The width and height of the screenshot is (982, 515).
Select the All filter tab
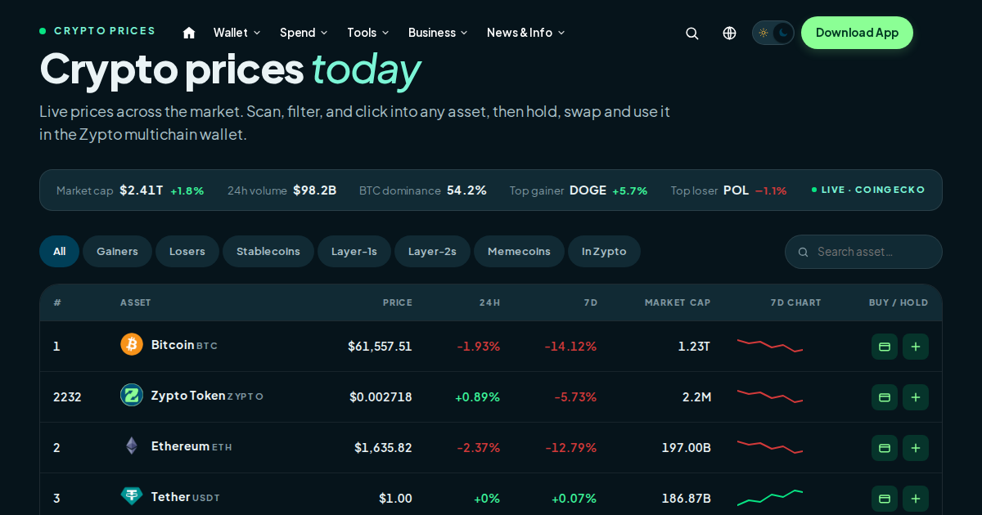tap(59, 252)
